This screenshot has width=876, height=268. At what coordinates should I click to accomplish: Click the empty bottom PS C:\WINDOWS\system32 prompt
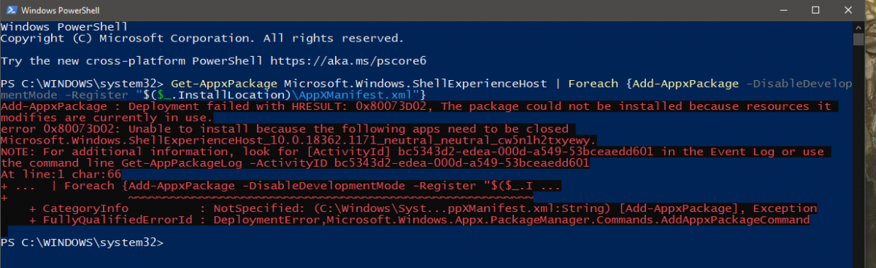pyautogui.click(x=82, y=241)
